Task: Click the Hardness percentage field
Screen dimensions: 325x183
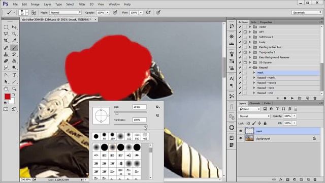Action: pos(140,120)
